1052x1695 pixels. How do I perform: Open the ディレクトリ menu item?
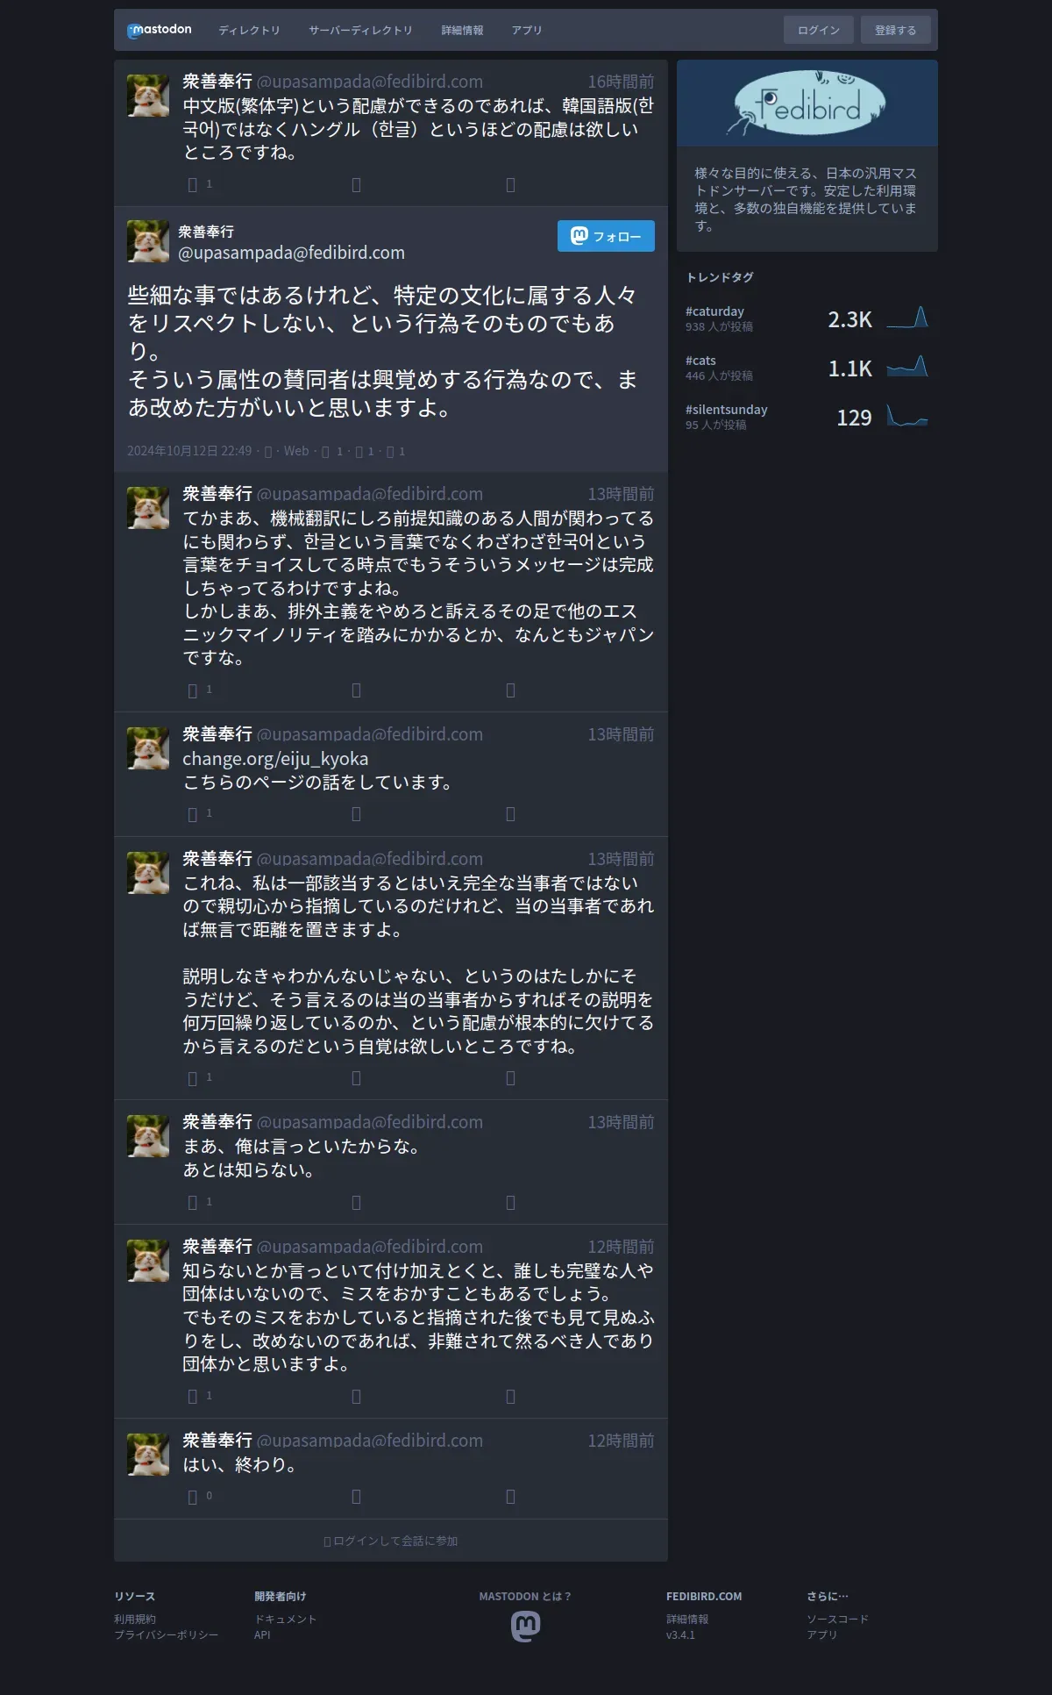coord(249,30)
